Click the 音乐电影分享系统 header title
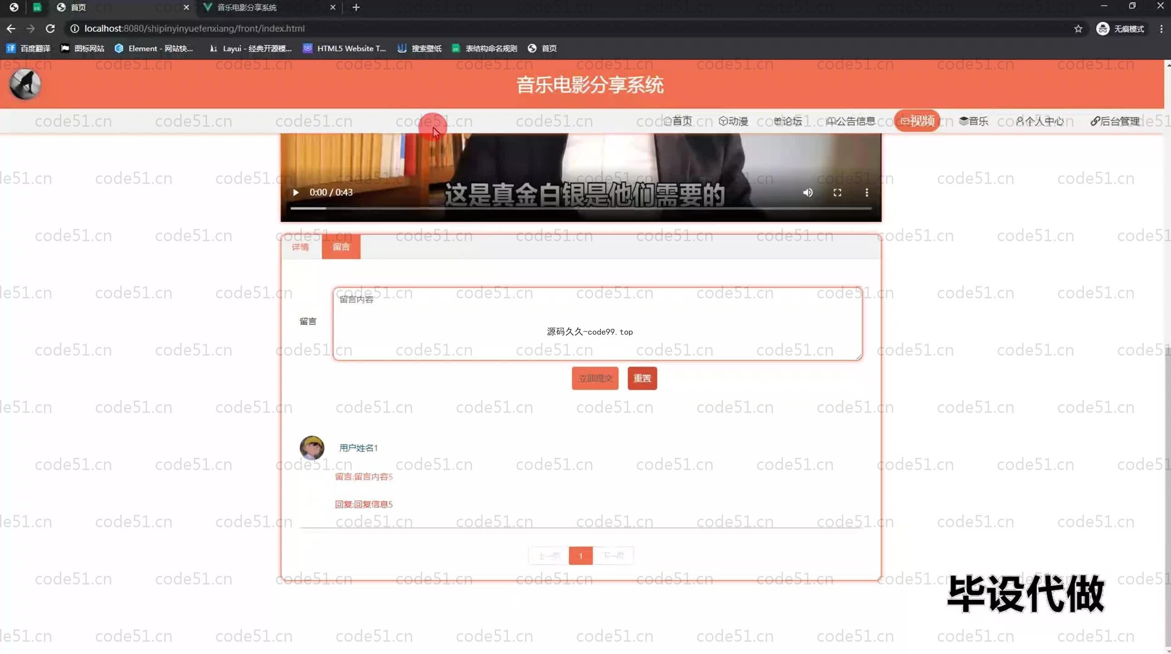This screenshot has width=1171, height=654. tap(590, 85)
